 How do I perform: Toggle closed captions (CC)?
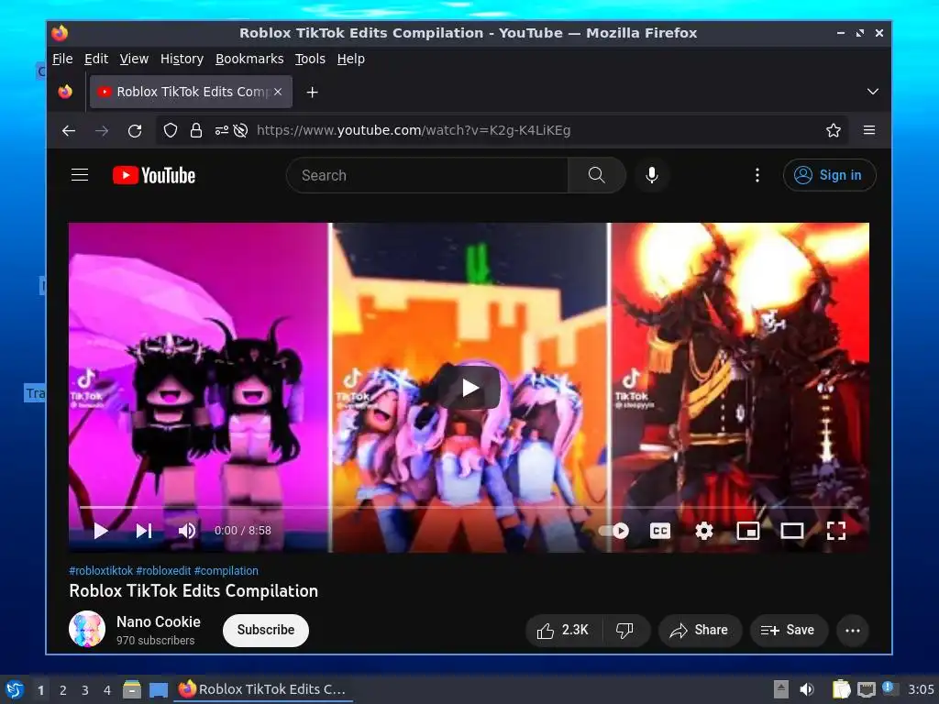(660, 531)
